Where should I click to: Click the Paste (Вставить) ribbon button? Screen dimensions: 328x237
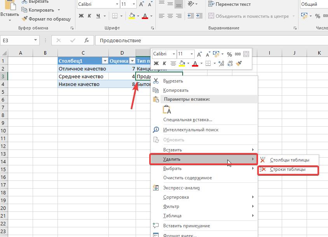(9, 10)
